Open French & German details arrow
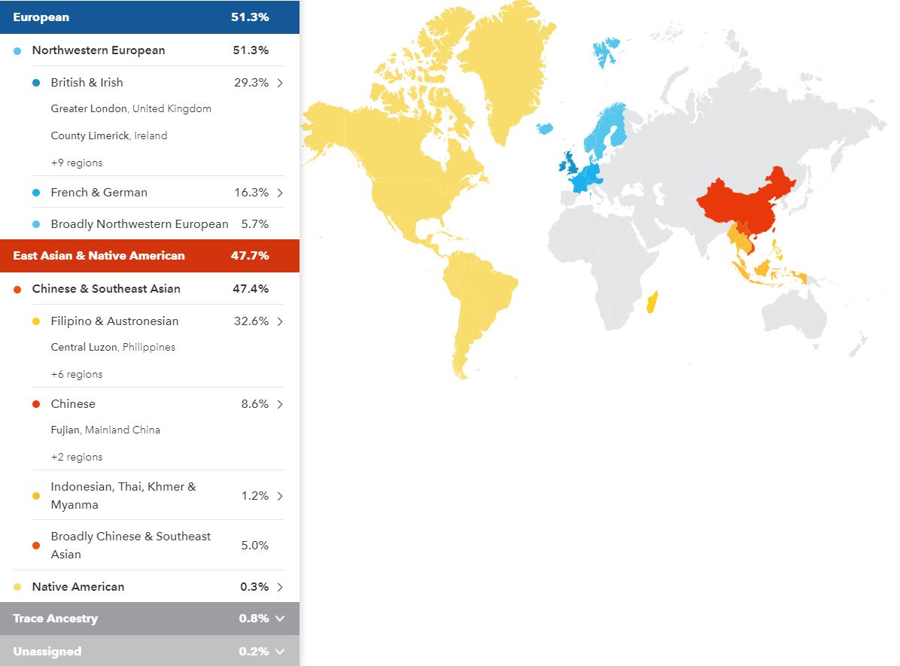The height and width of the screenshot is (666, 900). tap(280, 193)
